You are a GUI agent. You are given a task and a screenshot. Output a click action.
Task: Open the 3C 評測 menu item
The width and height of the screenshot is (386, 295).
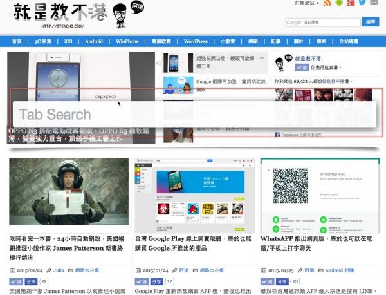[42, 41]
